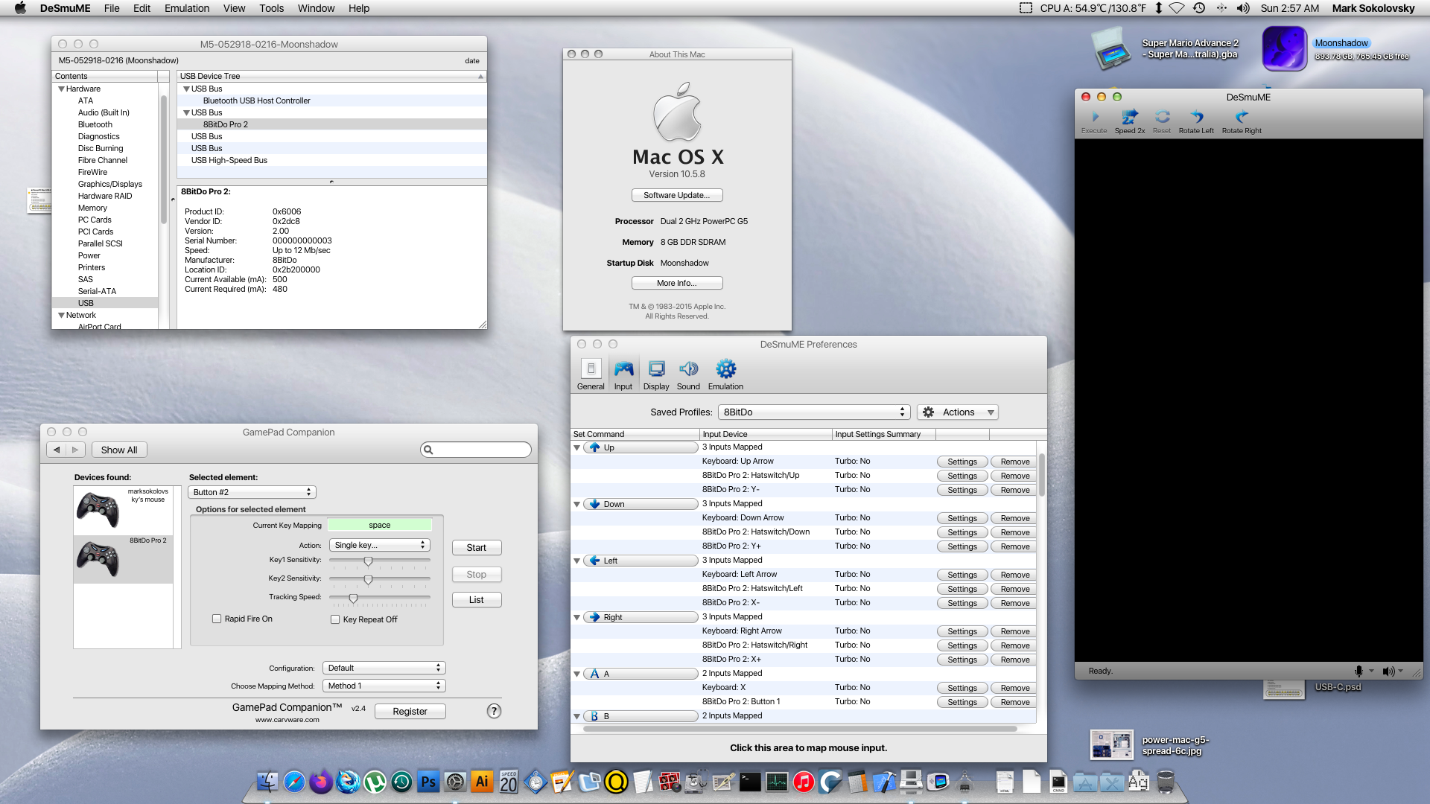Open the Tools menu in menu bar
Viewport: 1430px width, 804px height.
click(x=271, y=8)
